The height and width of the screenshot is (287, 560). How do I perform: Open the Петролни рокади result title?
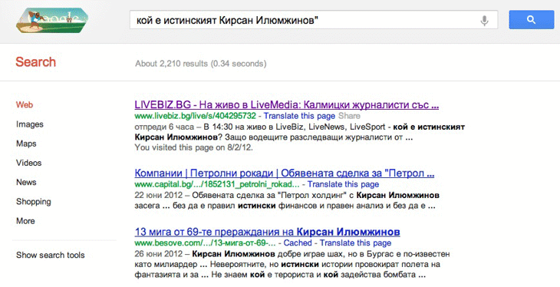(x=285, y=173)
